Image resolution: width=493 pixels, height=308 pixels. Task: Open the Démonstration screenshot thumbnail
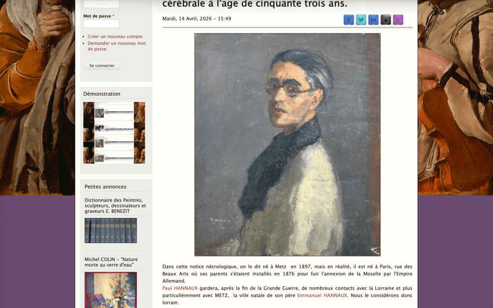[x=114, y=133]
